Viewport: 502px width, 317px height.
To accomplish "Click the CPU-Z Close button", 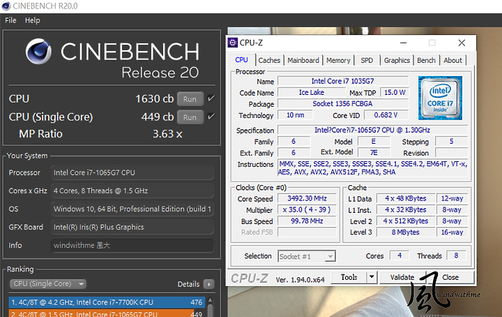I will pyautogui.click(x=450, y=277).
